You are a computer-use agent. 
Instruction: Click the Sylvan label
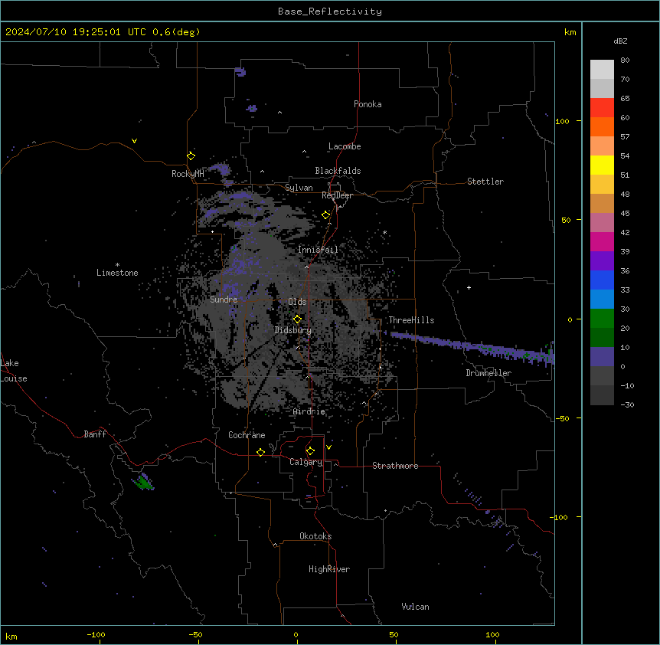(299, 188)
